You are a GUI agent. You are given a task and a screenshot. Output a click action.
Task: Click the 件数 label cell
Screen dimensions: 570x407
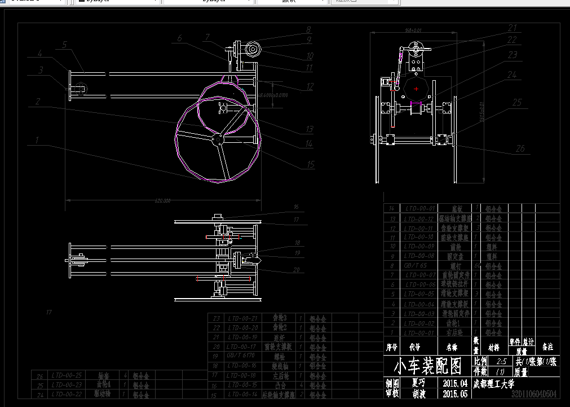[480, 371]
